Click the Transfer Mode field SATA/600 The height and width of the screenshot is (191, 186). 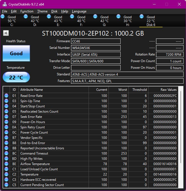click(x=96, y=61)
